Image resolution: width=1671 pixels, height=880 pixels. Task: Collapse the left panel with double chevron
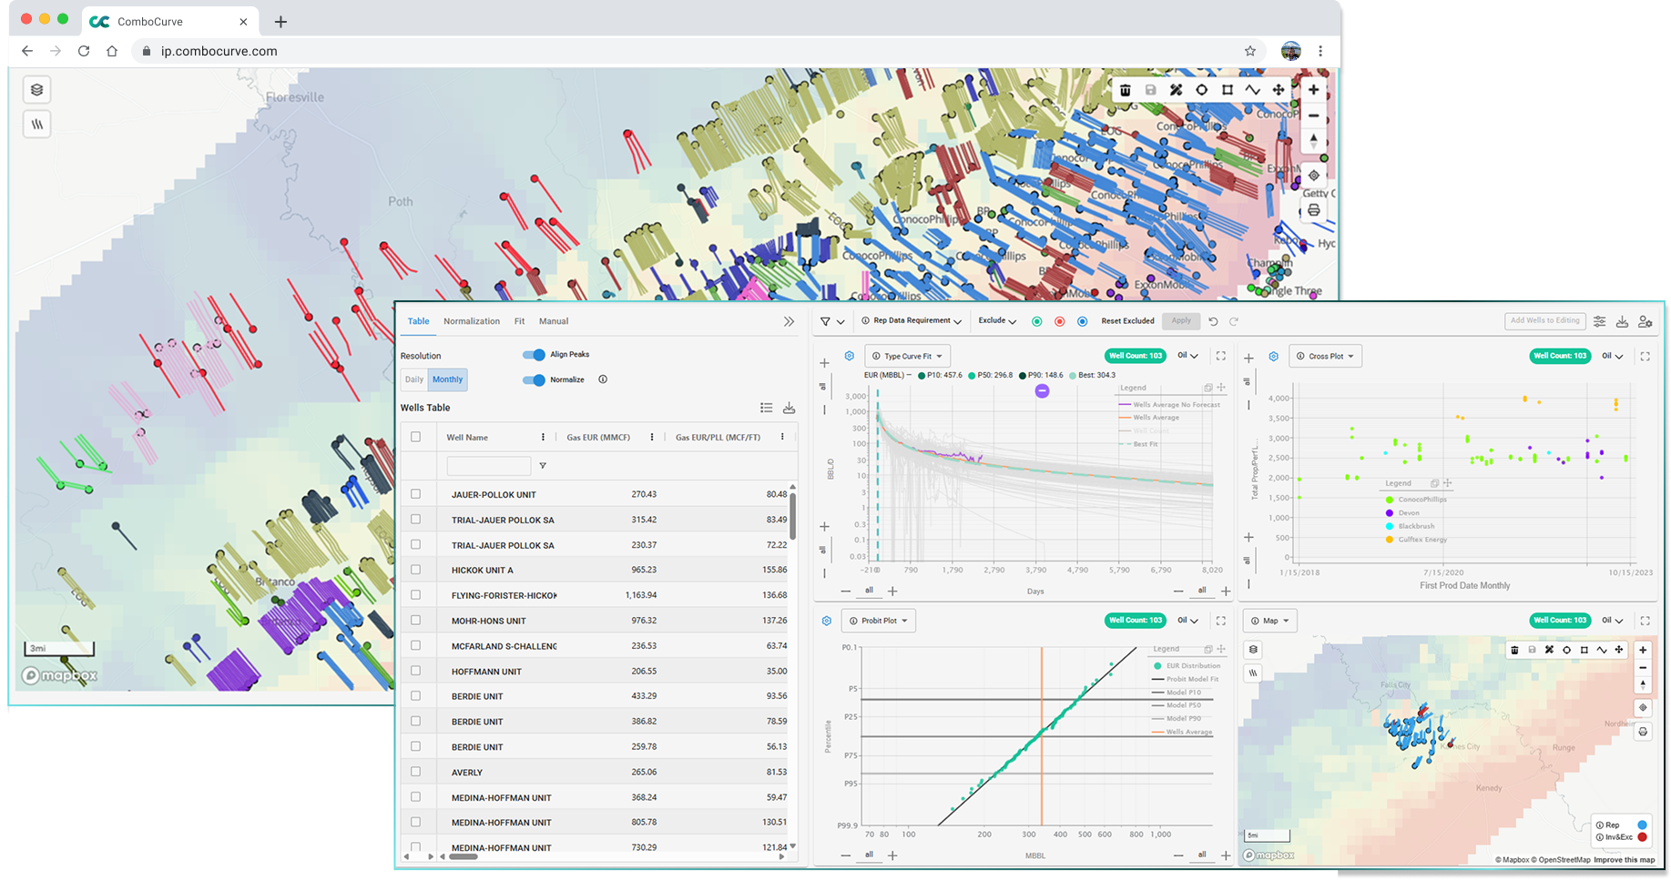[789, 321]
